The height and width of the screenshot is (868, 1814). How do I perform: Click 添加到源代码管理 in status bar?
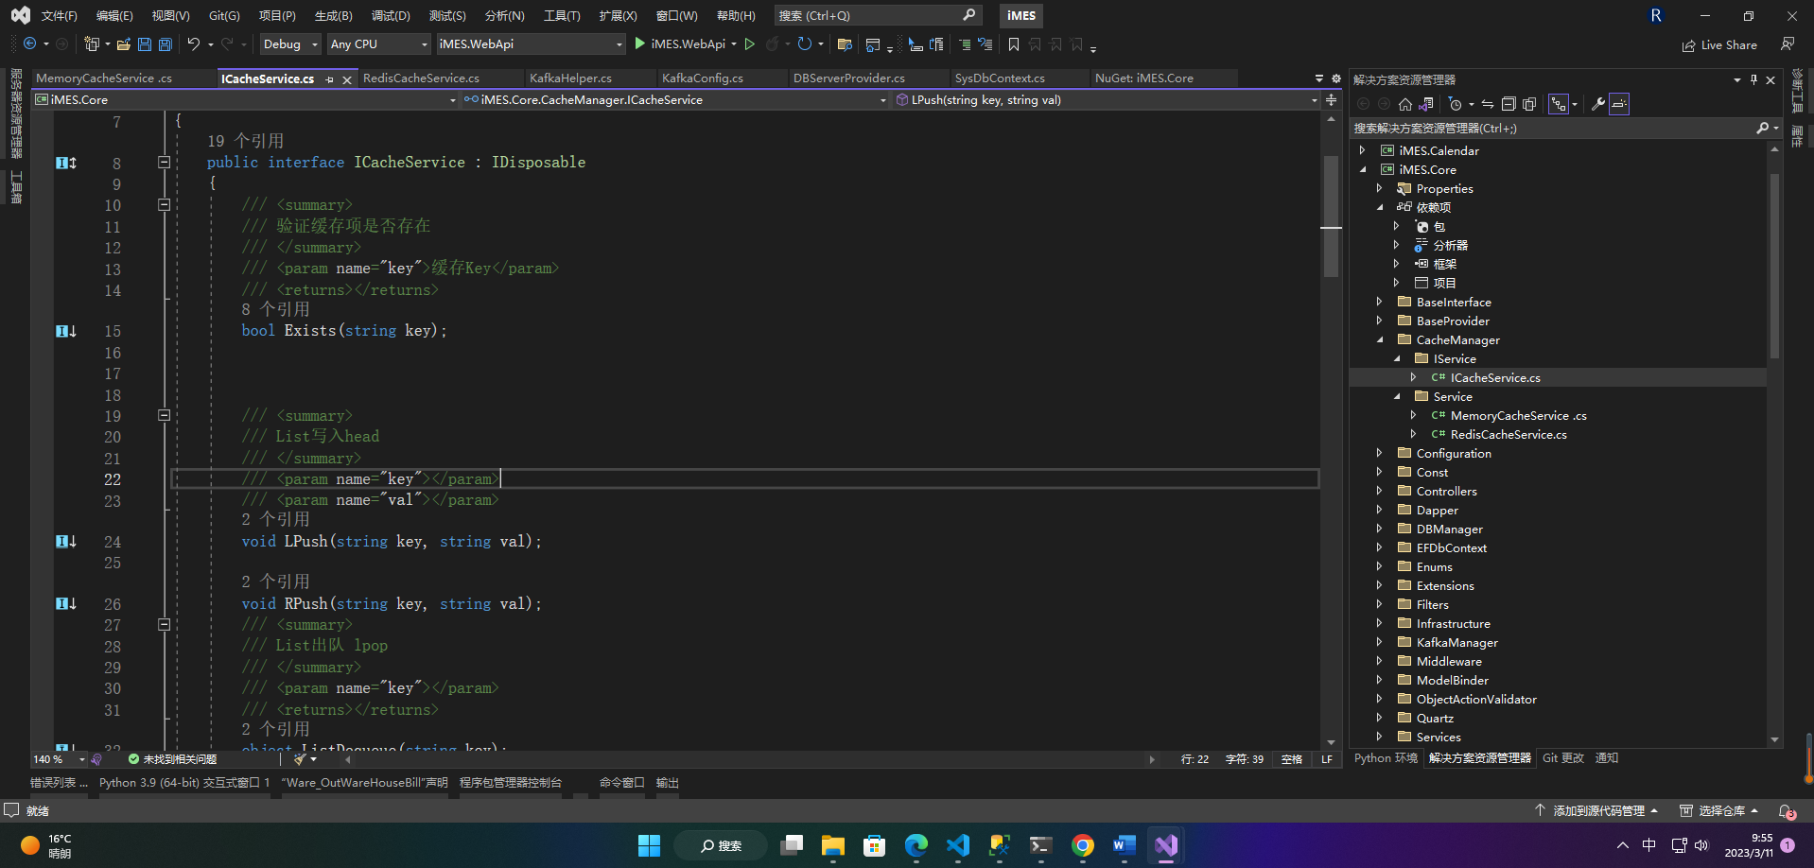point(1597,811)
